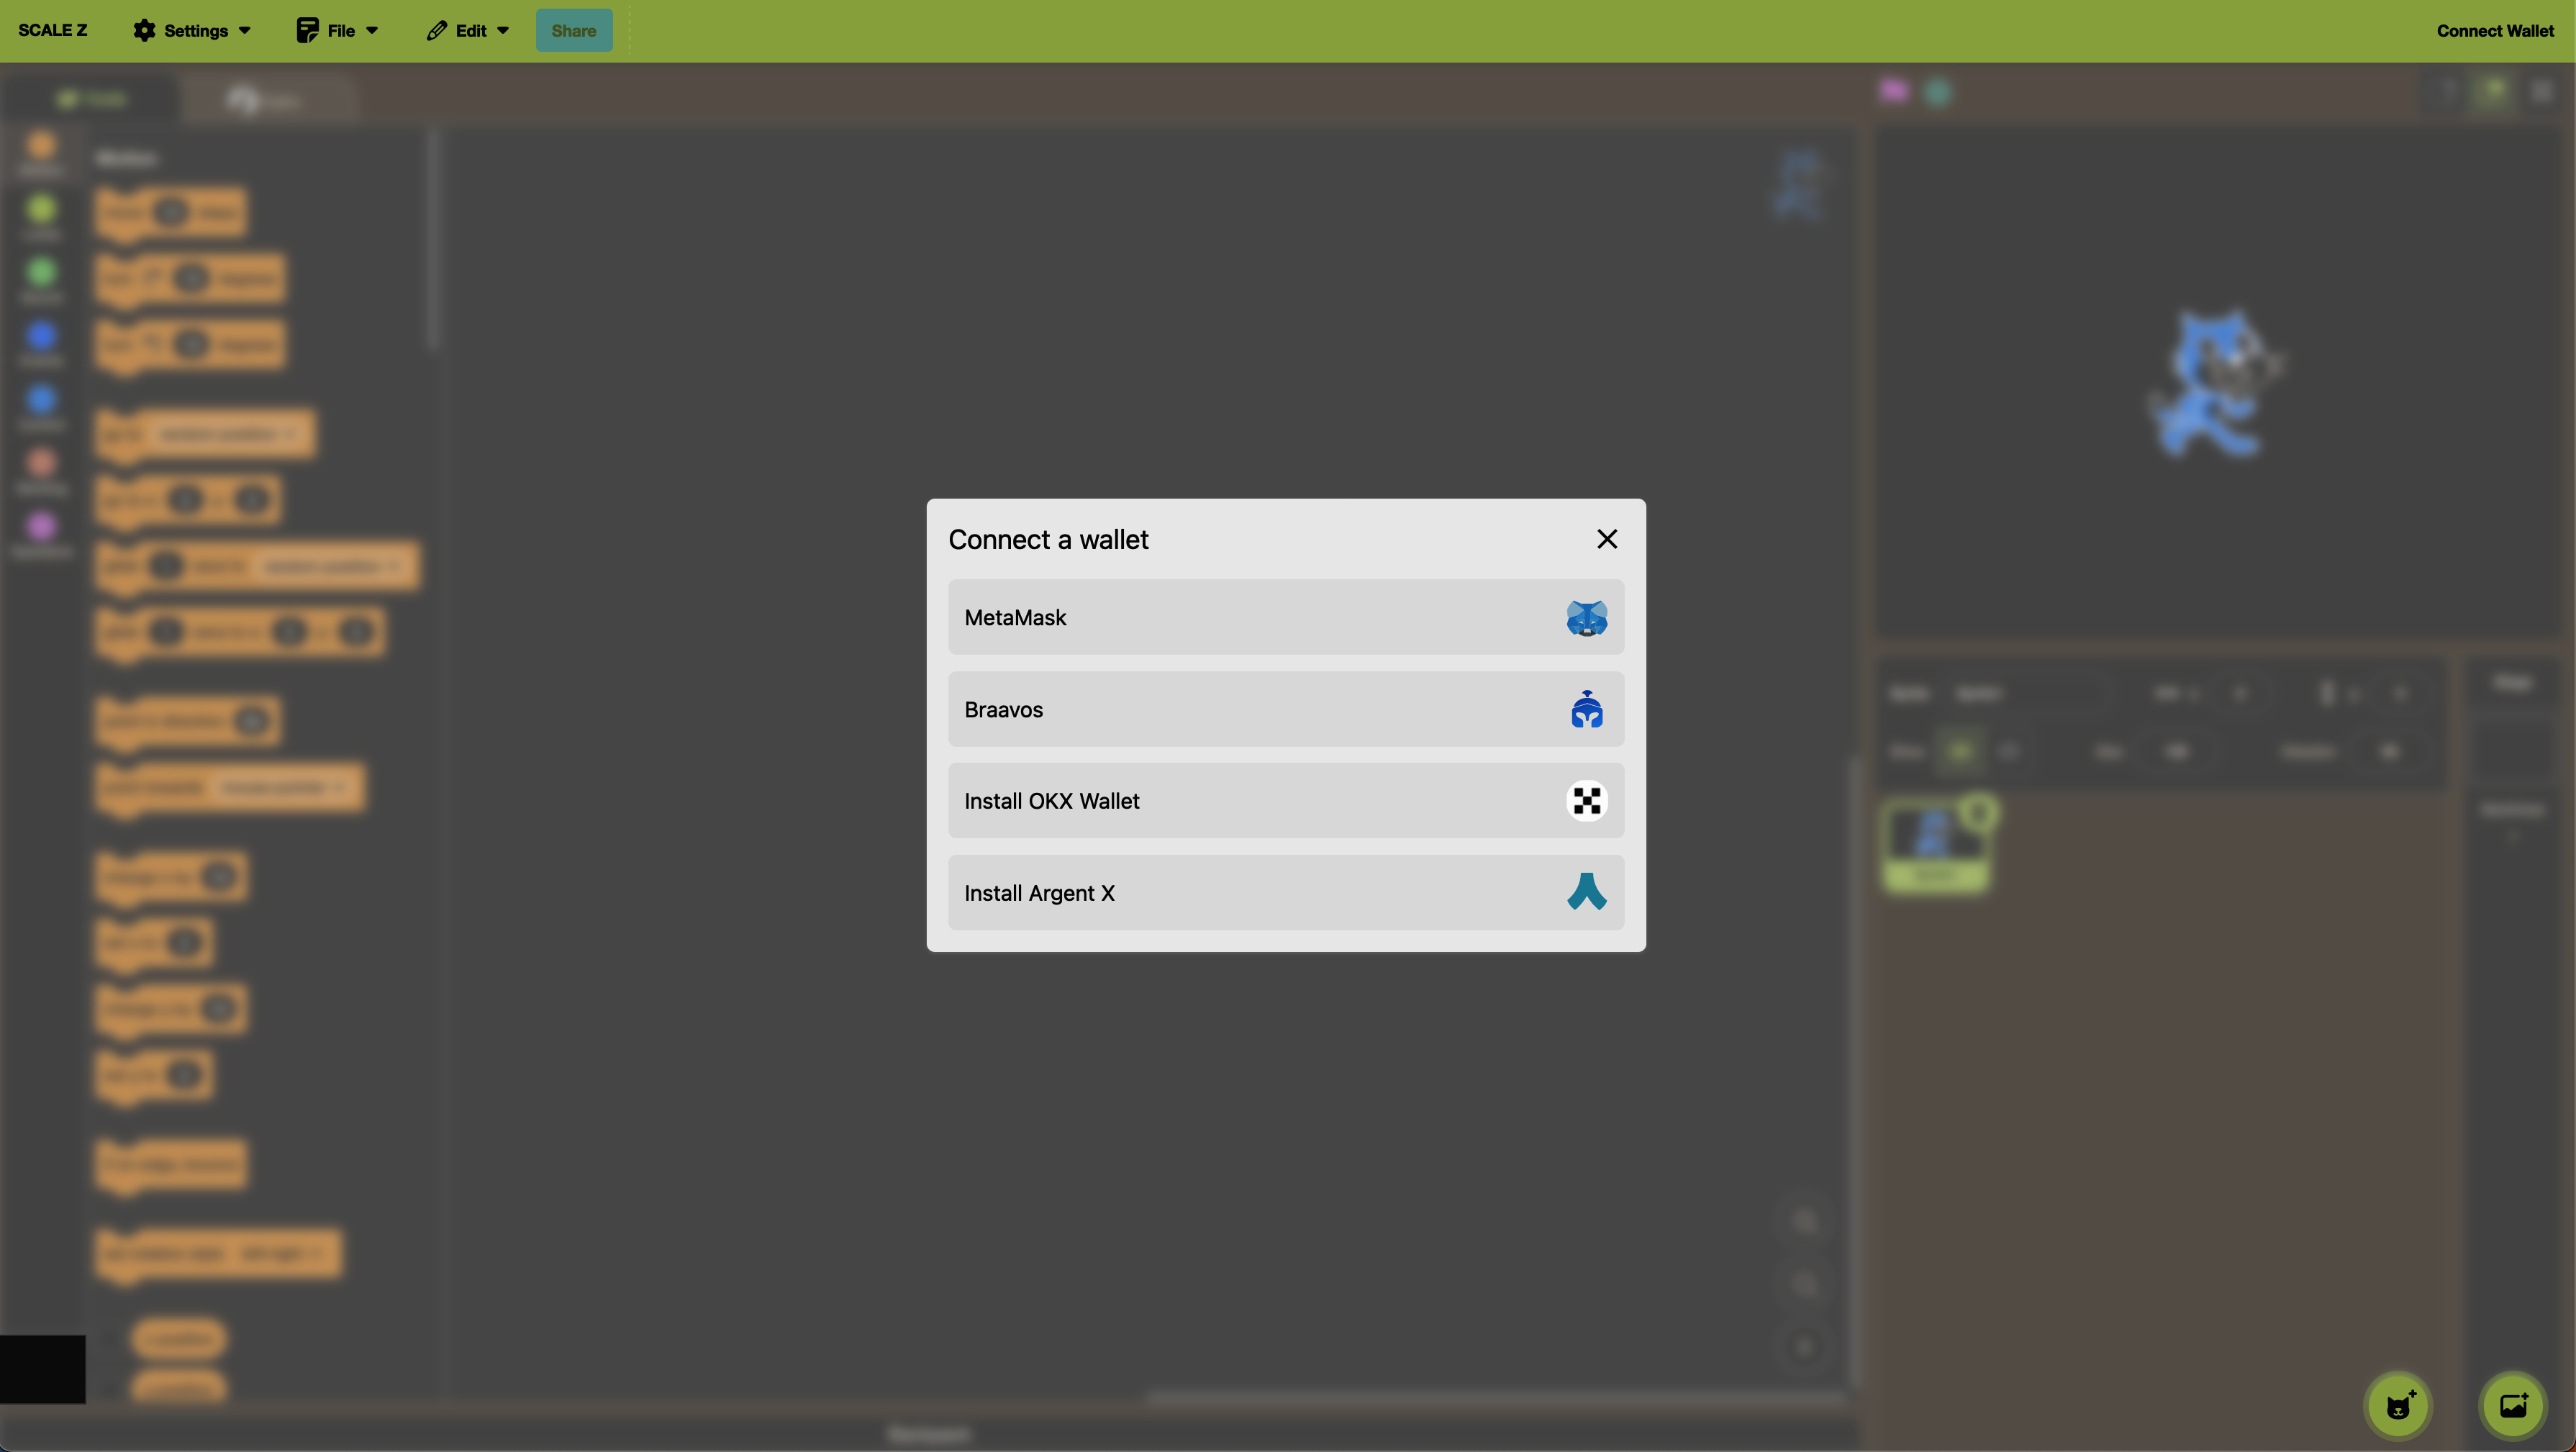Close the Connect a wallet dialog

[x=1607, y=539]
